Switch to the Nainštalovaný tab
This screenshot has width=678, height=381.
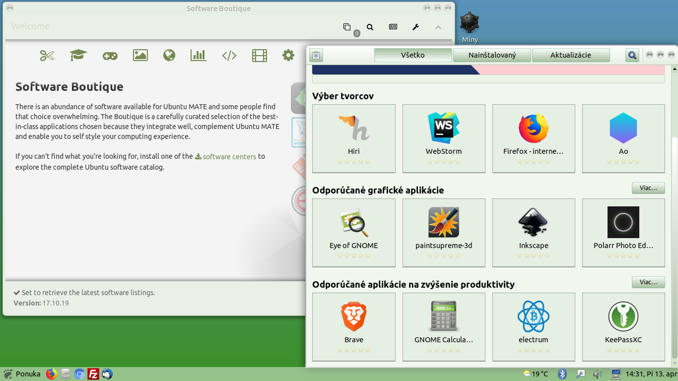point(492,55)
